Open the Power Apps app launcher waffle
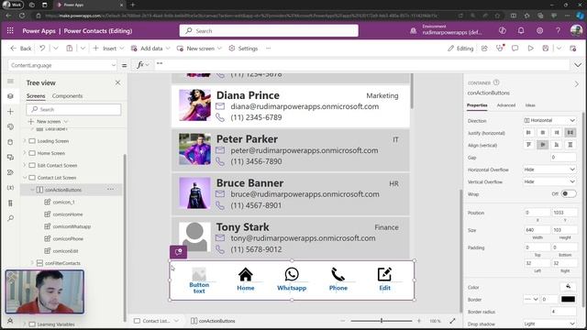Viewport: 587px width, 330px height. click(x=10, y=30)
